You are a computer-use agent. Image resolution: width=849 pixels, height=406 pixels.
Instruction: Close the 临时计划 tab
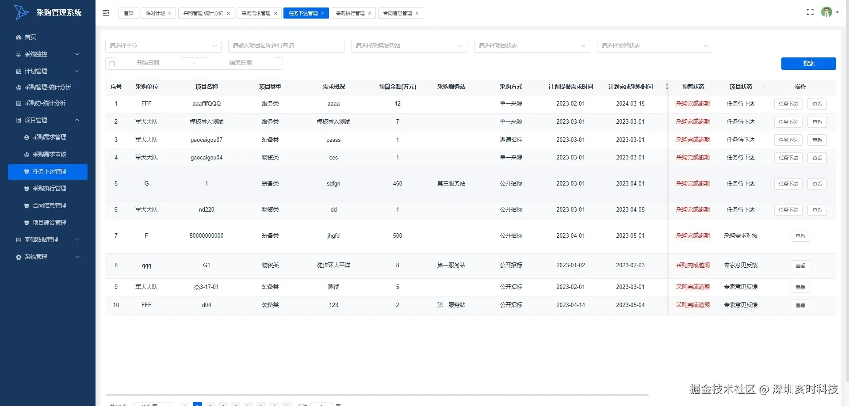[x=170, y=13]
